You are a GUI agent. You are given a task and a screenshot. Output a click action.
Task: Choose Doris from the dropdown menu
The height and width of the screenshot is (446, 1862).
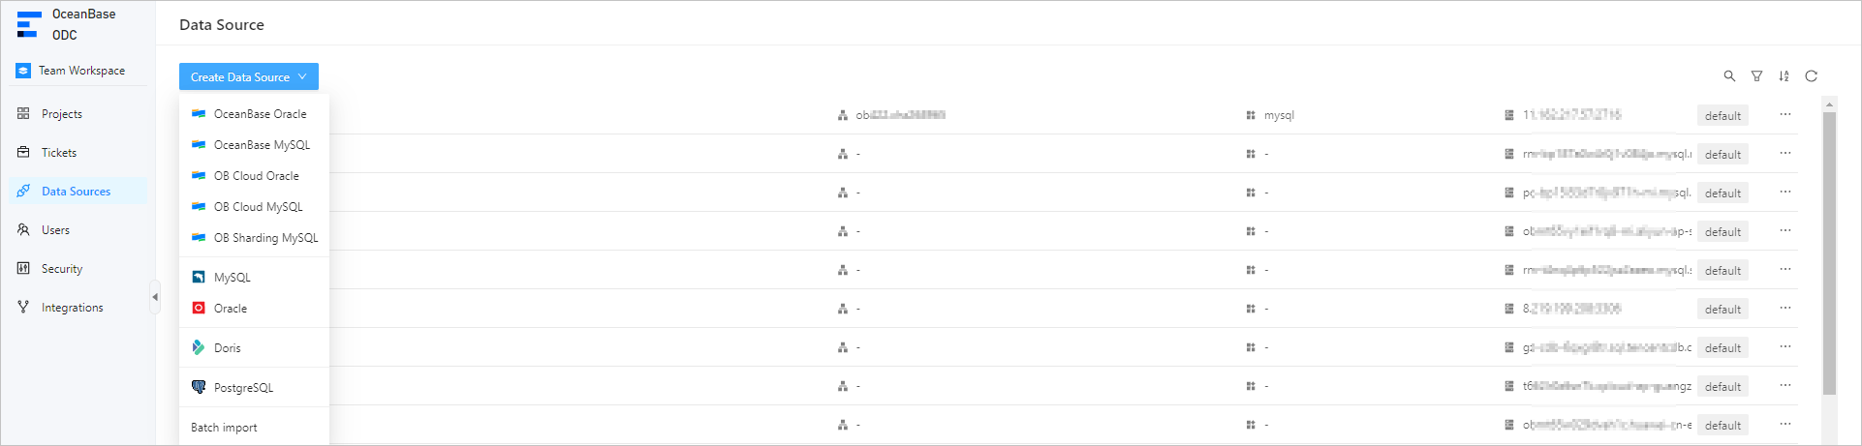tap(227, 348)
